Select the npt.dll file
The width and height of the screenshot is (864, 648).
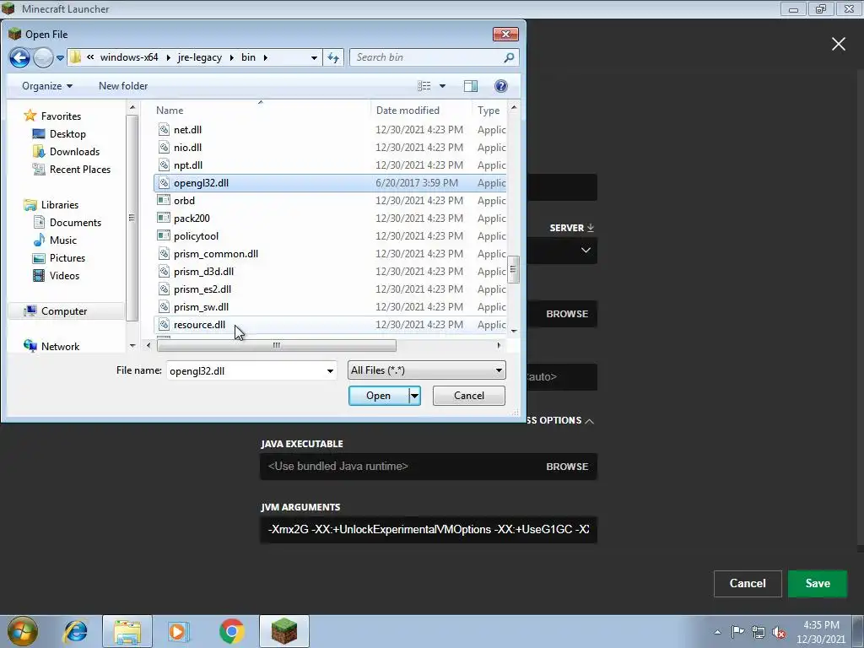[x=330, y=165]
